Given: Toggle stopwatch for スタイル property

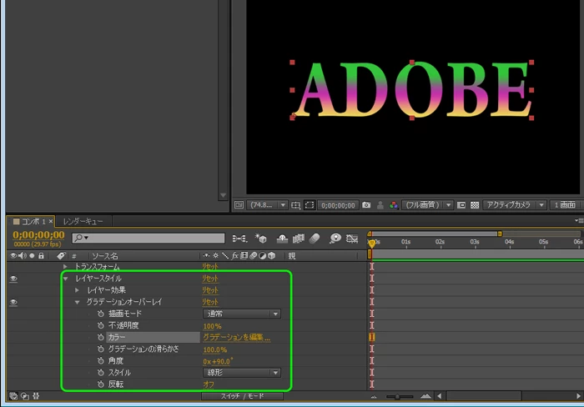Looking at the screenshot, I should (101, 373).
